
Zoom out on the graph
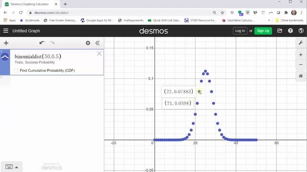click(301, 64)
